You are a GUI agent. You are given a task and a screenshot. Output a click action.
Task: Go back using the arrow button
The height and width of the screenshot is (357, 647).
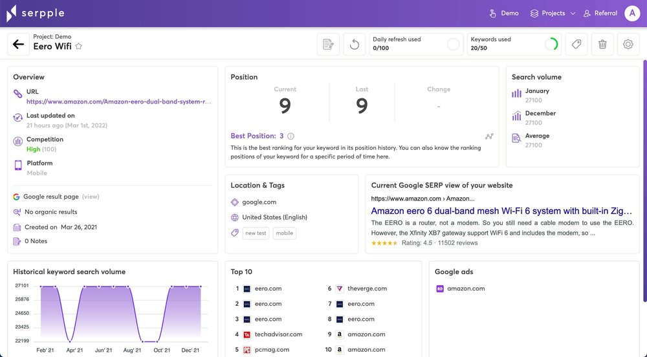coord(18,44)
